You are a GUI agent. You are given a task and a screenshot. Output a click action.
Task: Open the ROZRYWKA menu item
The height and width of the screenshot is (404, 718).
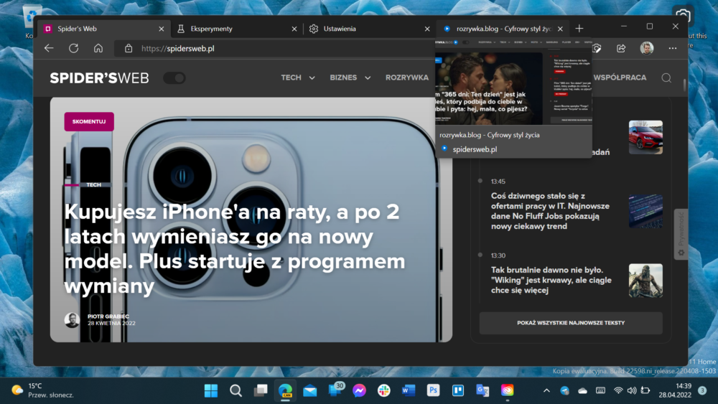tap(407, 77)
